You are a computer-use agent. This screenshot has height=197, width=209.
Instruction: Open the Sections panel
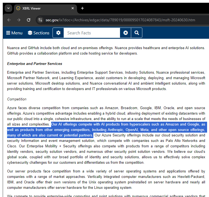tap(38, 33)
